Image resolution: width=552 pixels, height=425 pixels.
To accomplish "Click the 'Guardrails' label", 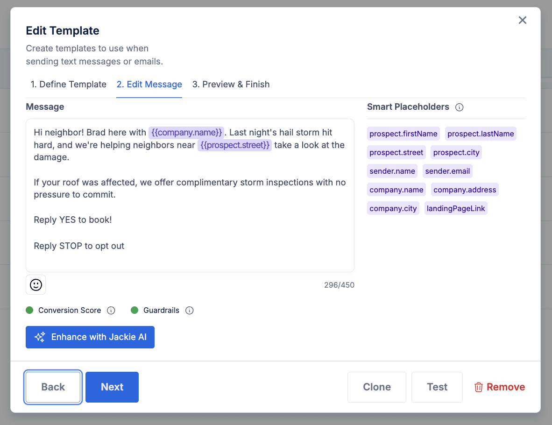I will pos(161,310).
